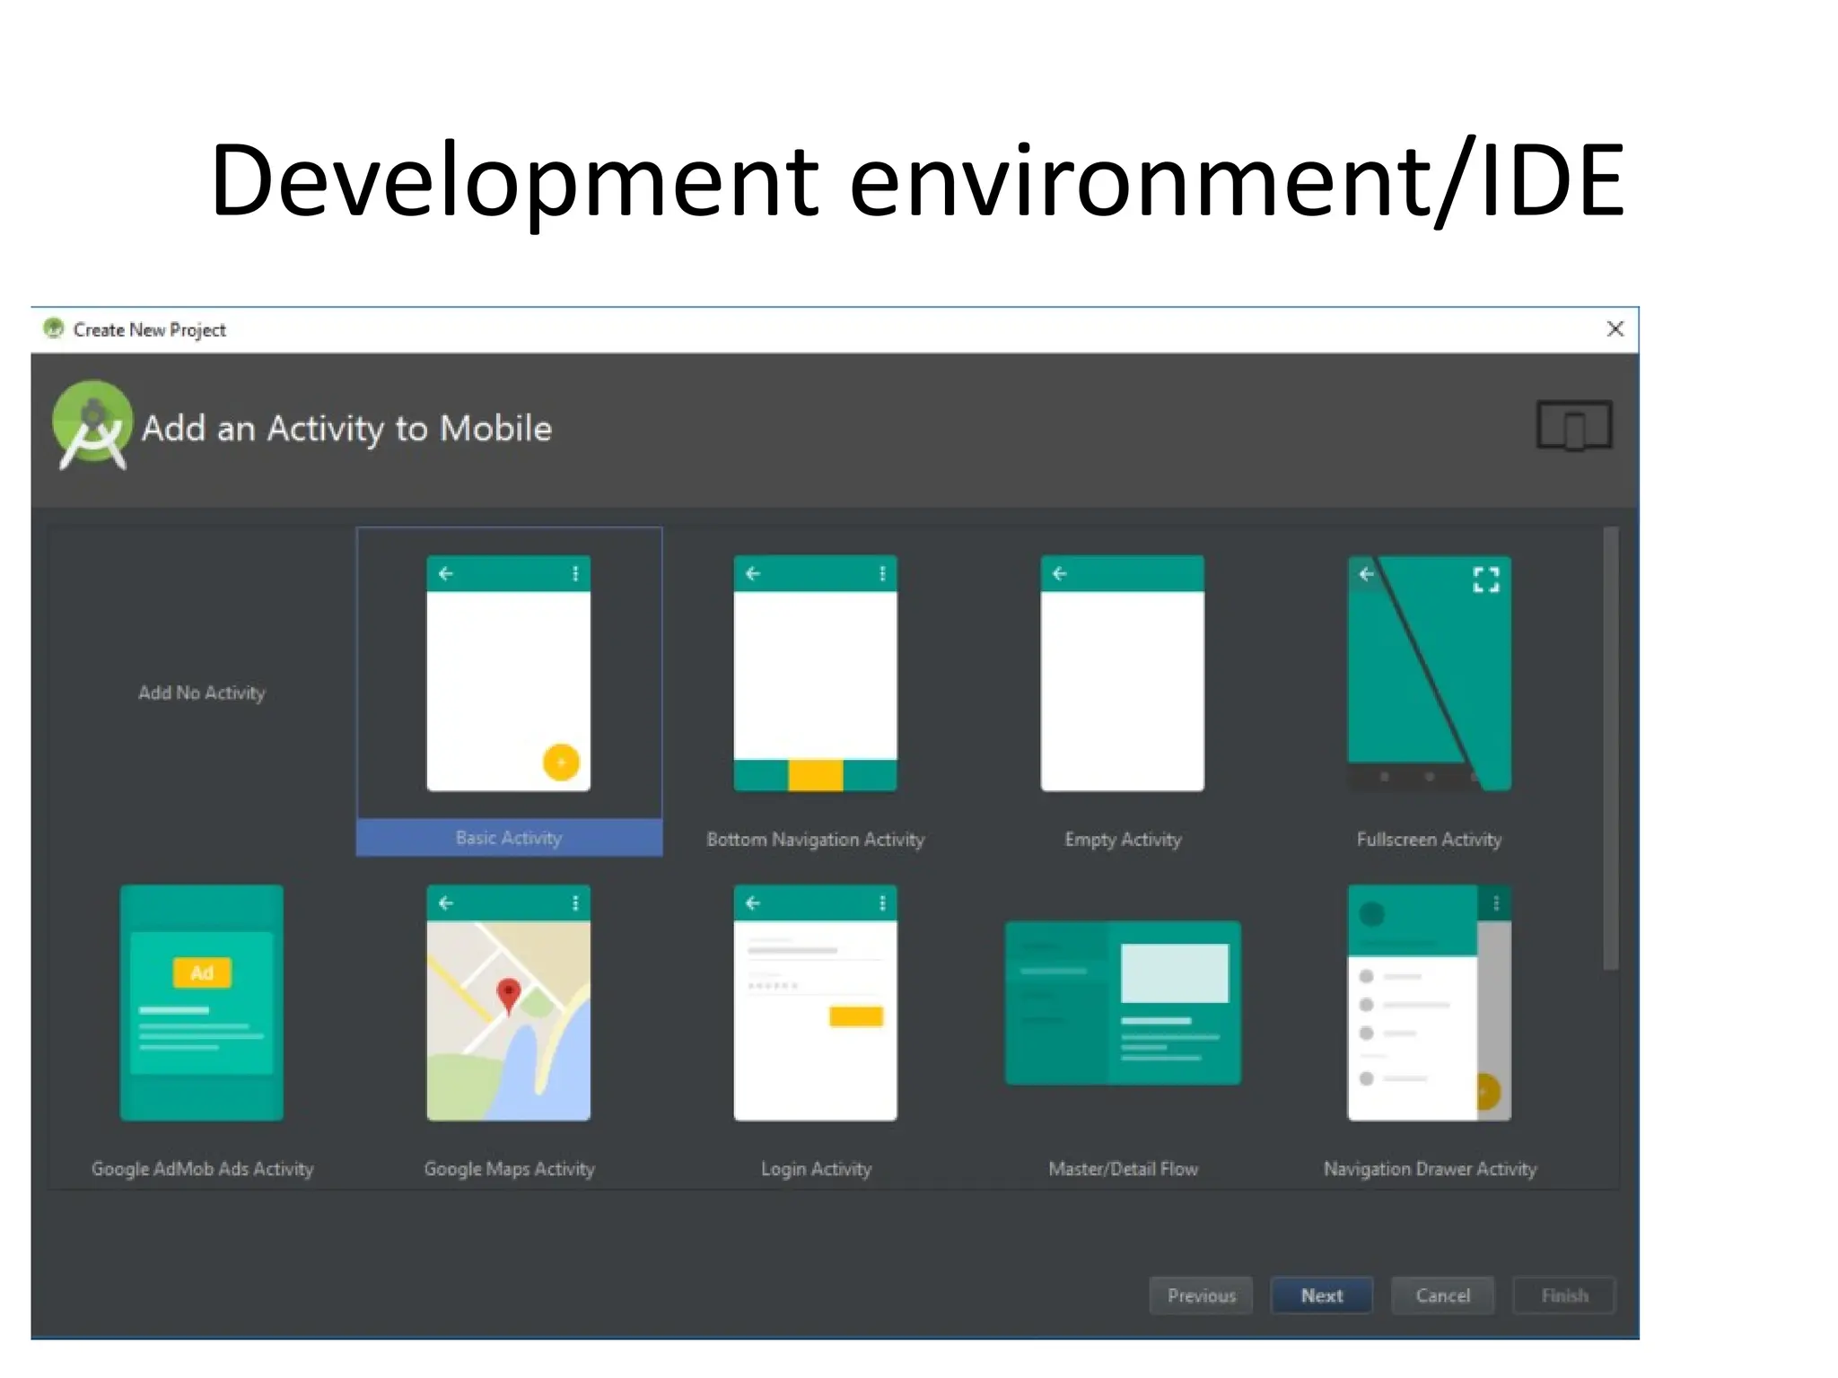The image size is (1838, 1378).
Task: Select the Basic Activity template thumbnail
Action: click(x=508, y=673)
